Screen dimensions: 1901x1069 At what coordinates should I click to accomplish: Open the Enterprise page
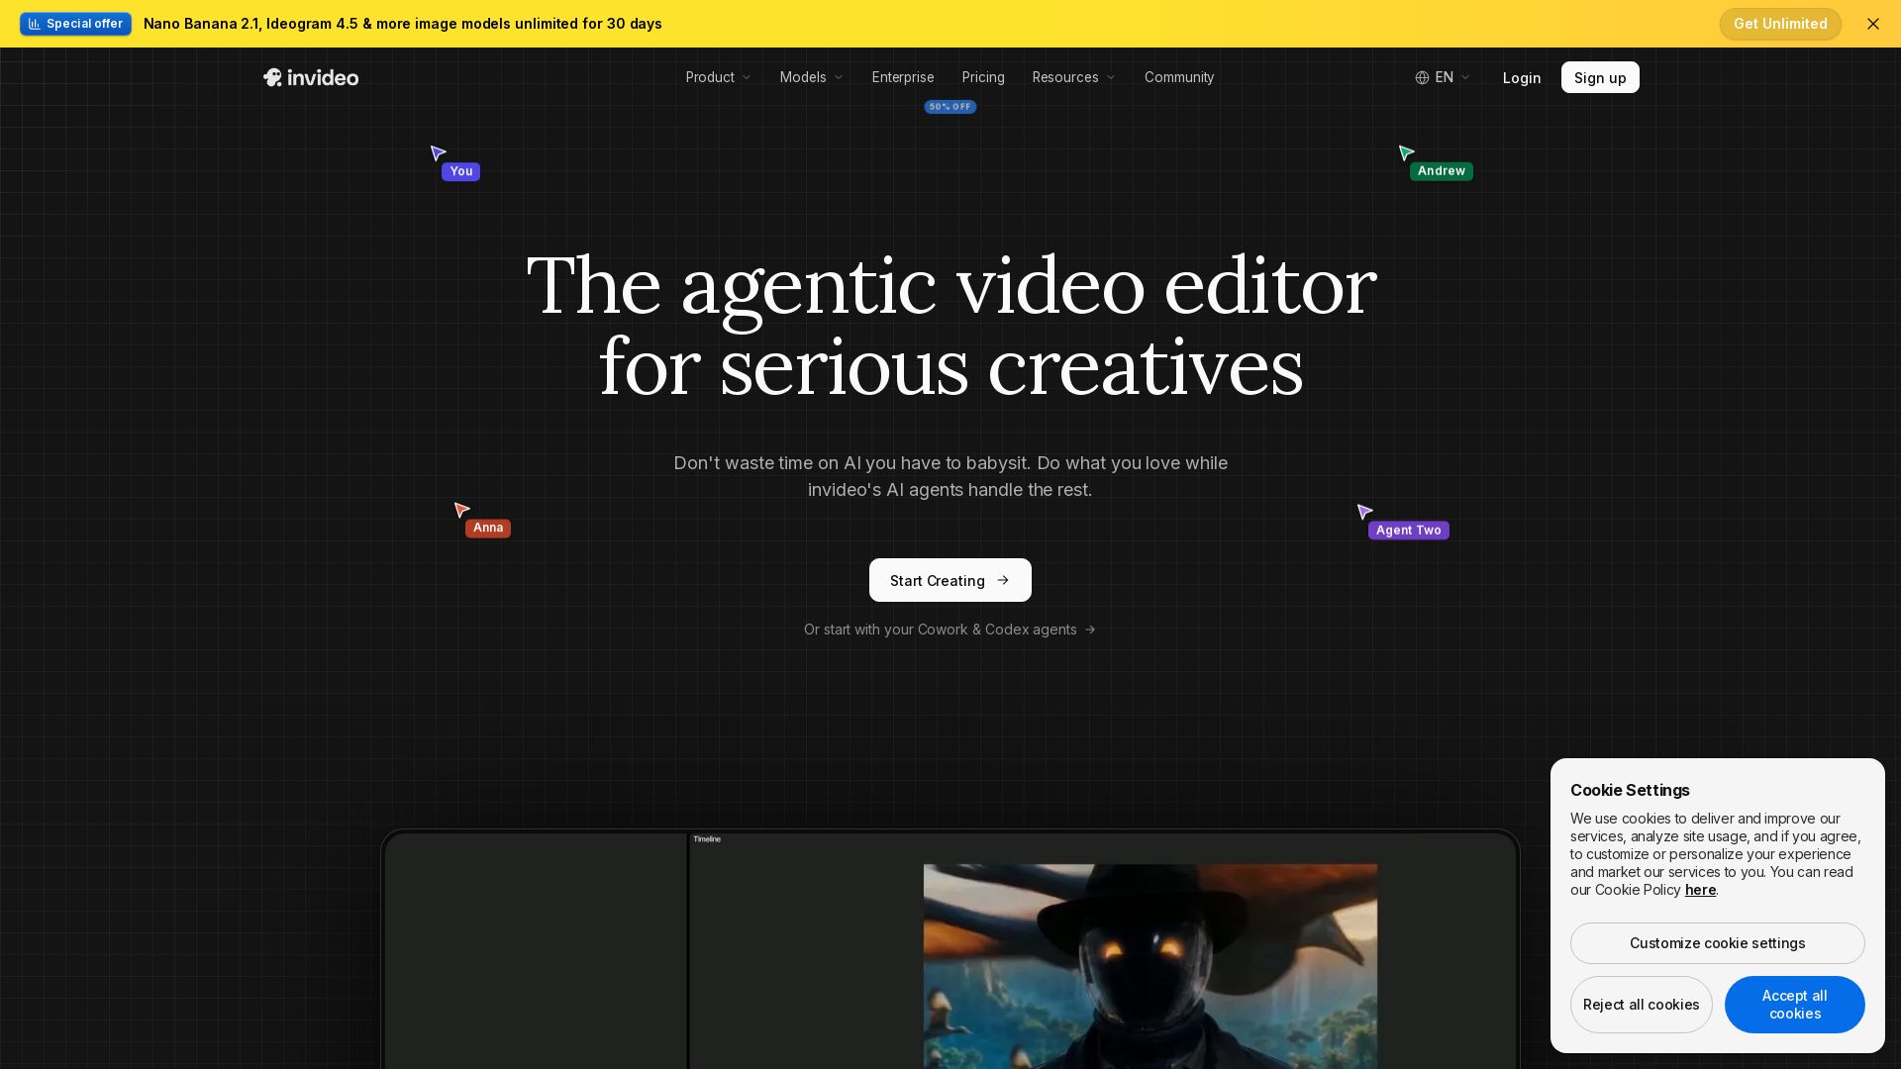point(903,77)
